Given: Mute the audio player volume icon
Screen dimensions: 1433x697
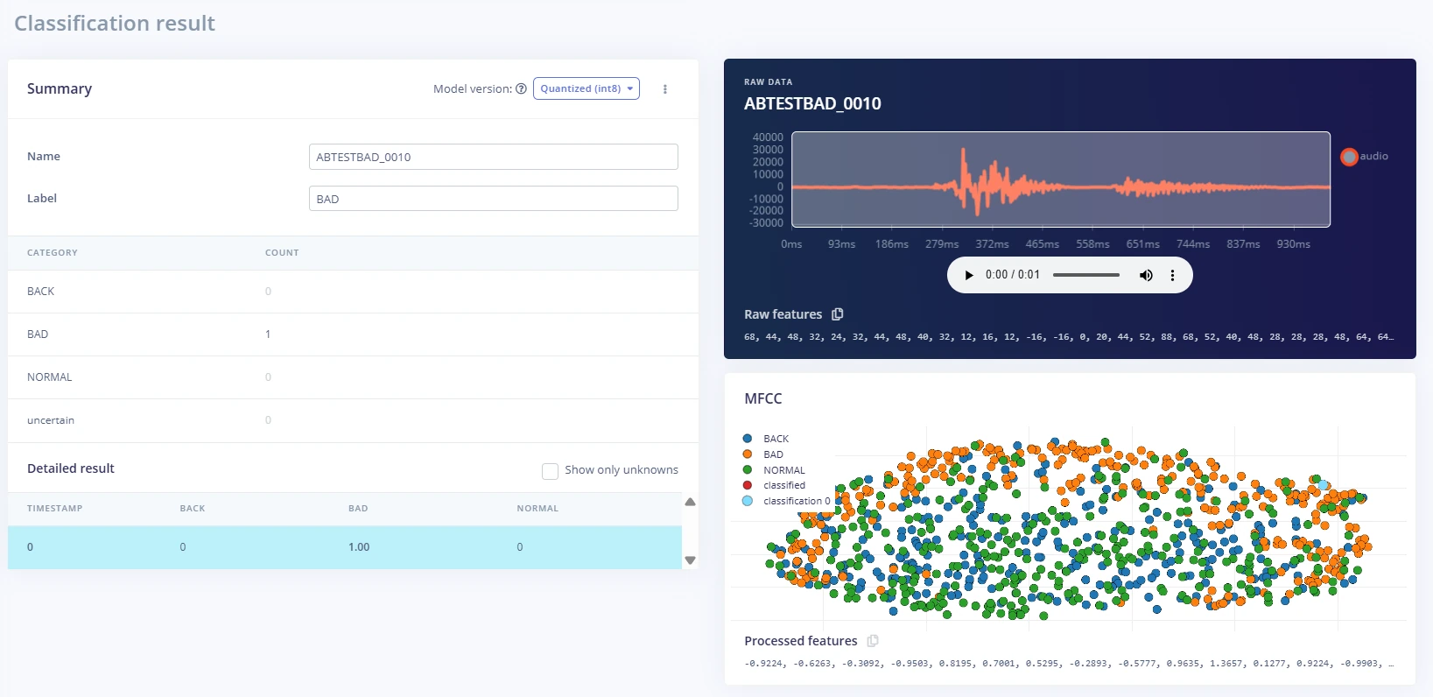Looking at the screenshot, I should [x=1146, y=275].
